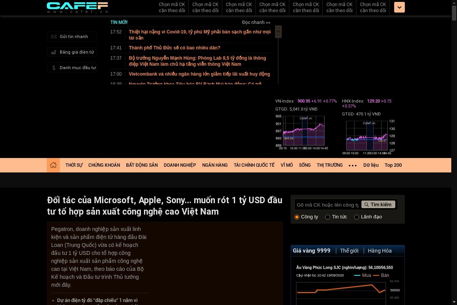Click the Mua legend in gold chart

[363, 275]
